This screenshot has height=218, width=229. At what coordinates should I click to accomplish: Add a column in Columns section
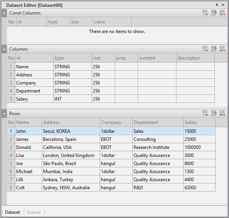click(205, 49)
